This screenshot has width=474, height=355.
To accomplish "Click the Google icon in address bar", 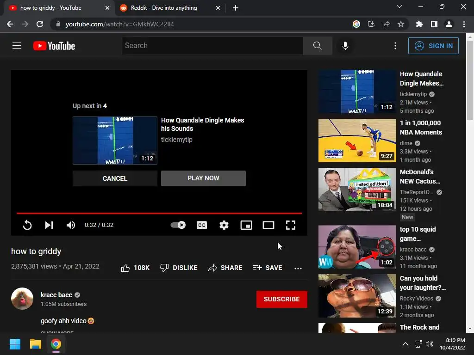I will (x=356, y=24).
